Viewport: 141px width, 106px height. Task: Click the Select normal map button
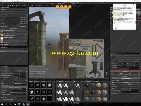[x=13, y=28]
